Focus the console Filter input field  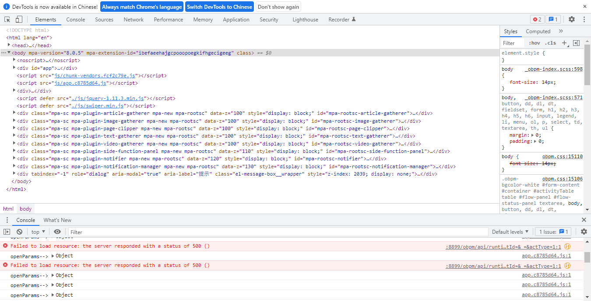[x=278, y=232]
